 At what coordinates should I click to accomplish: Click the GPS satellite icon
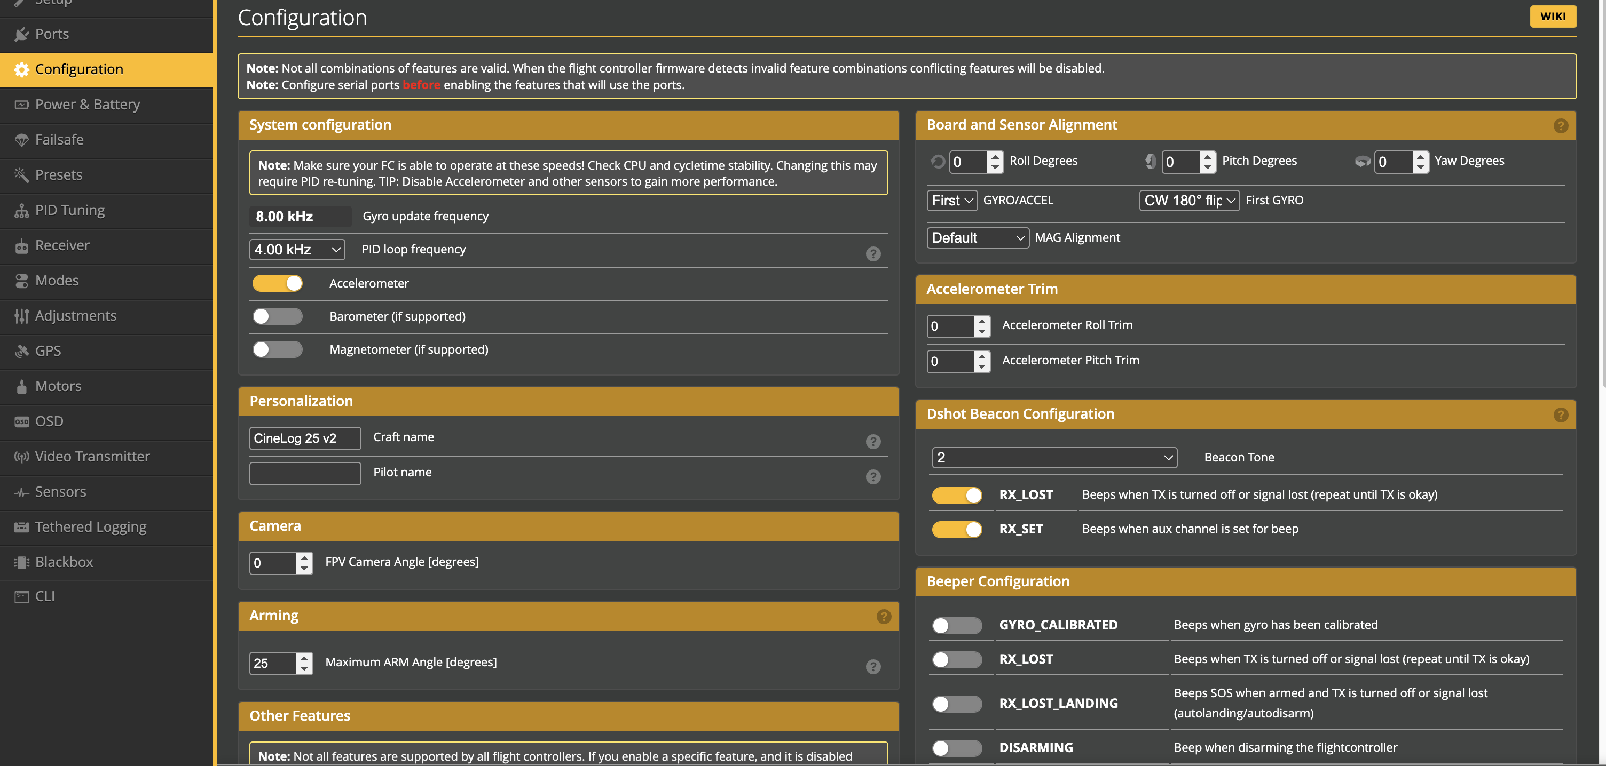(22, 351)
